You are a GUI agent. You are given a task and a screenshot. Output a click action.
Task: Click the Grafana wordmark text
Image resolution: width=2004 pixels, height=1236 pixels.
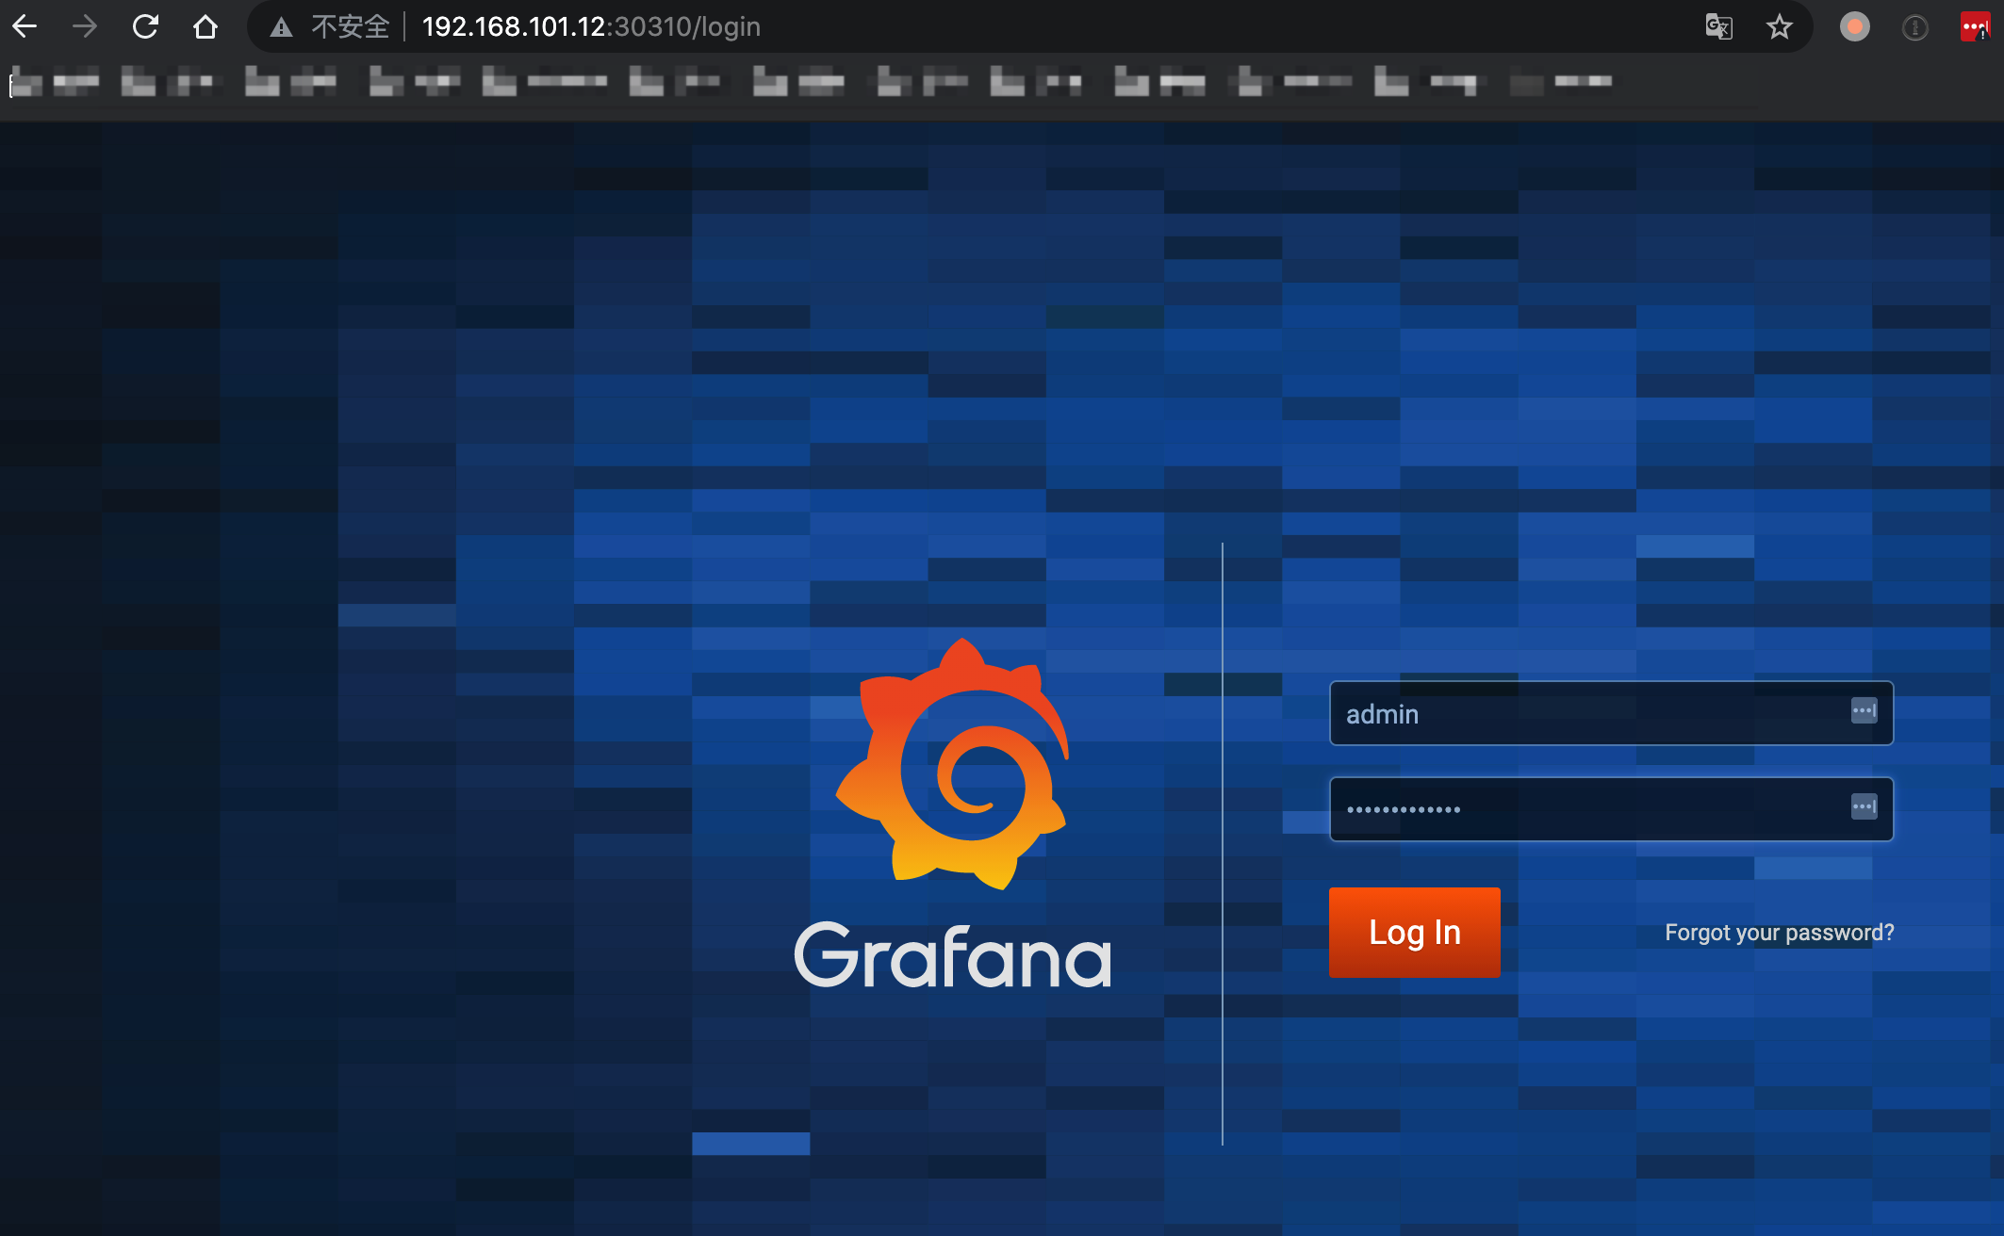953,956
